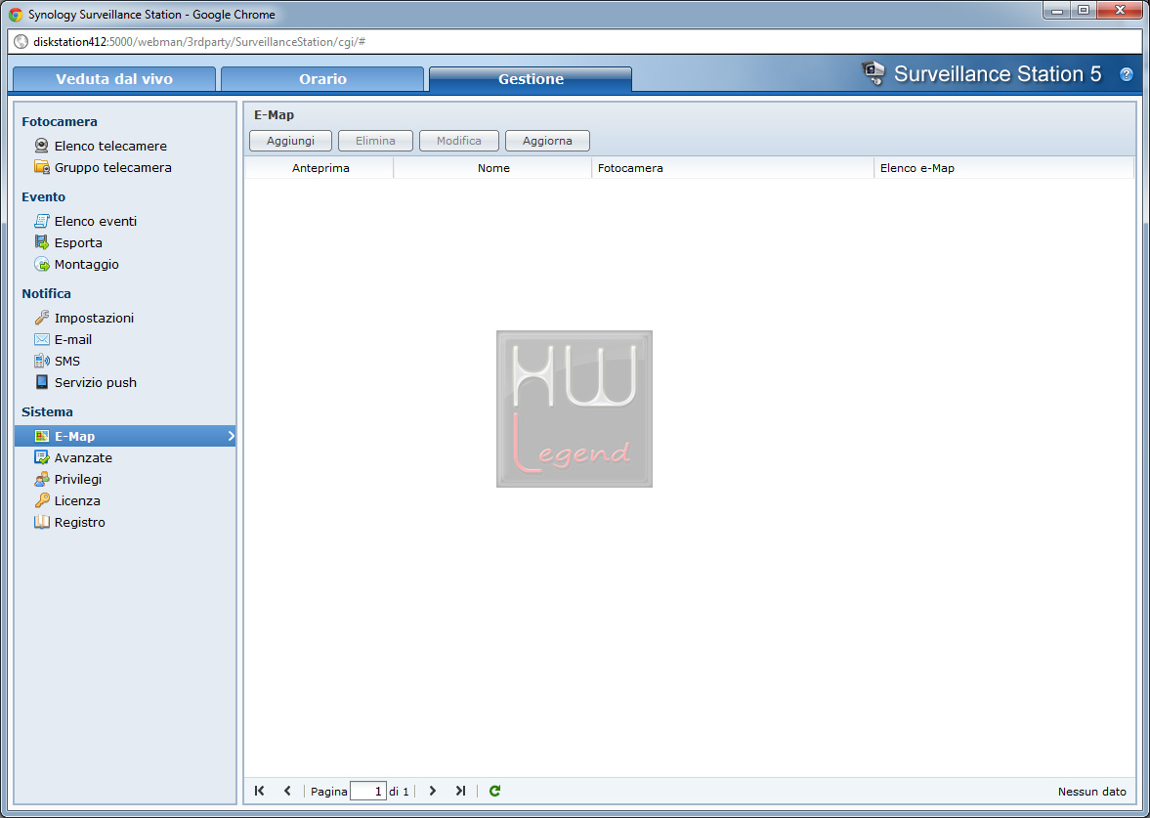Click the Servizio push device icon
The height and width of the screenshot is (818, 1150).
click(x=42, y=382)
